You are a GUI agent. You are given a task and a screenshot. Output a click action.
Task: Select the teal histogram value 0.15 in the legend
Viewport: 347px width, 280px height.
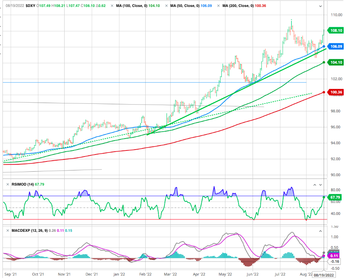point(69,231)
